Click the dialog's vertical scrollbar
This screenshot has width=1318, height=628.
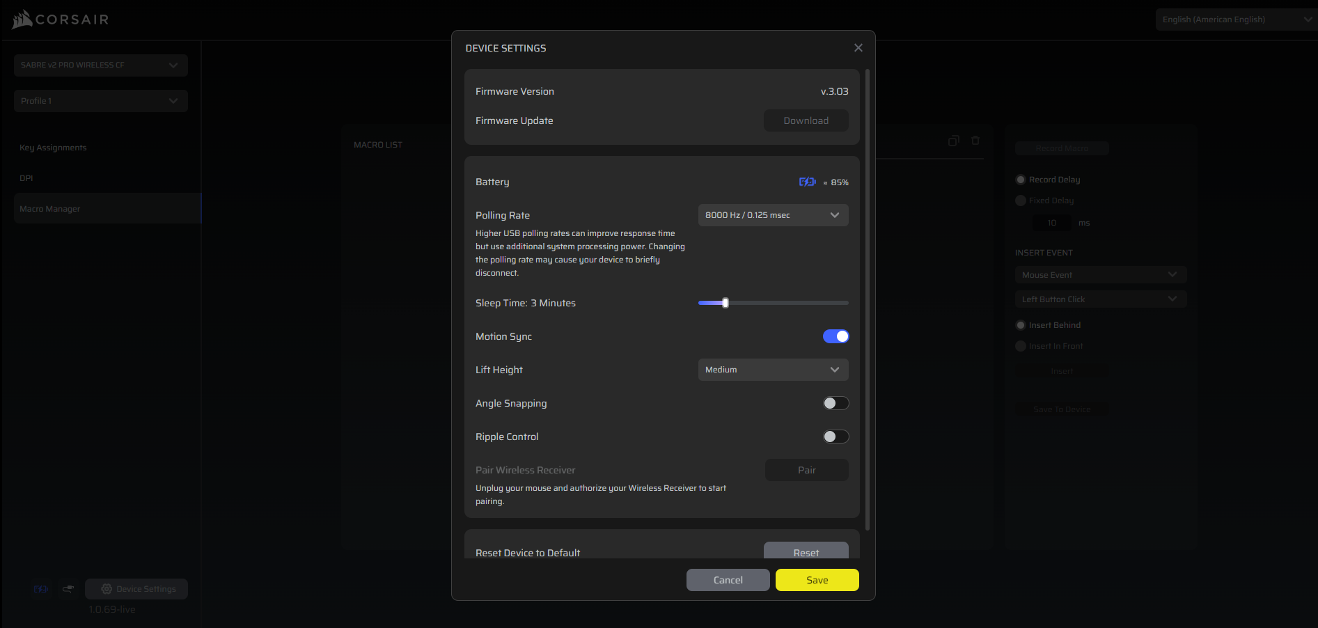(x=868, y=299)
